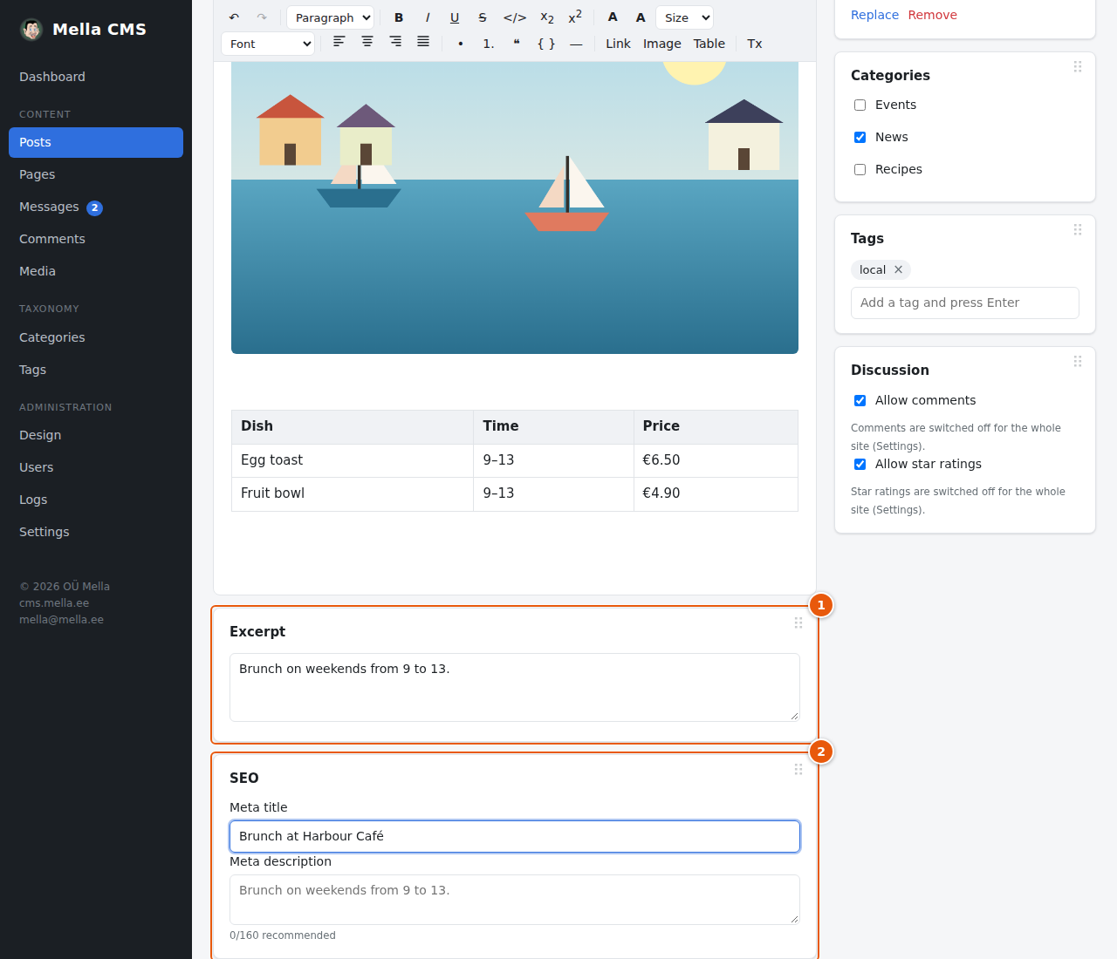Click the Add a tag input field
Screen dimensions: 1117x959
(965, 303)
